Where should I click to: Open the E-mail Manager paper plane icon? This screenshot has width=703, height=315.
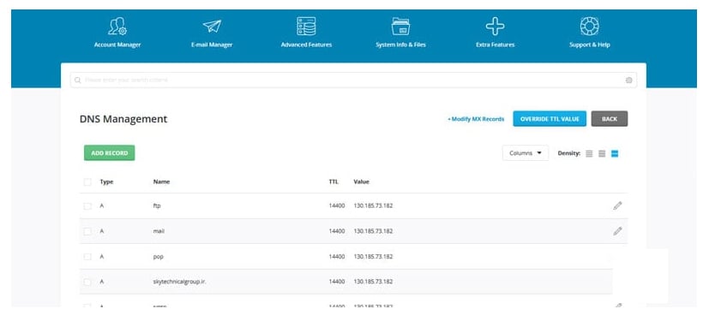pos(212,27)
